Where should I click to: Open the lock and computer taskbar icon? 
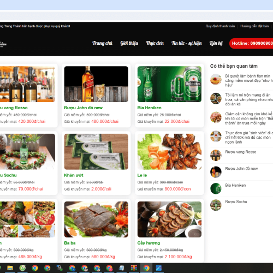(x=60, y=268)
